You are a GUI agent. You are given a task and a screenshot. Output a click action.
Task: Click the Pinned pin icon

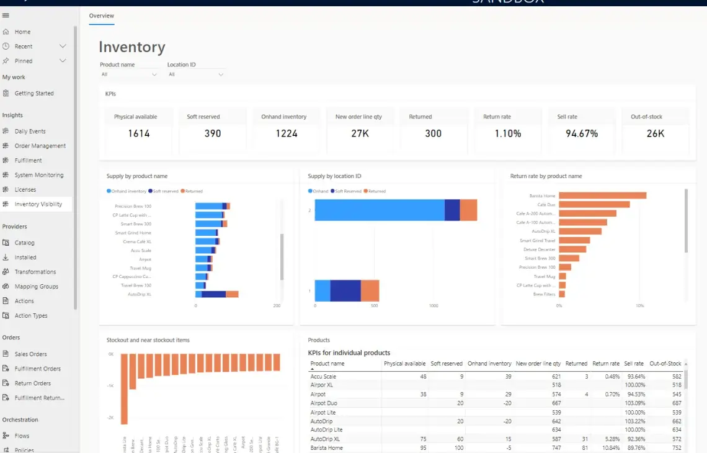(x=6, y=61)
